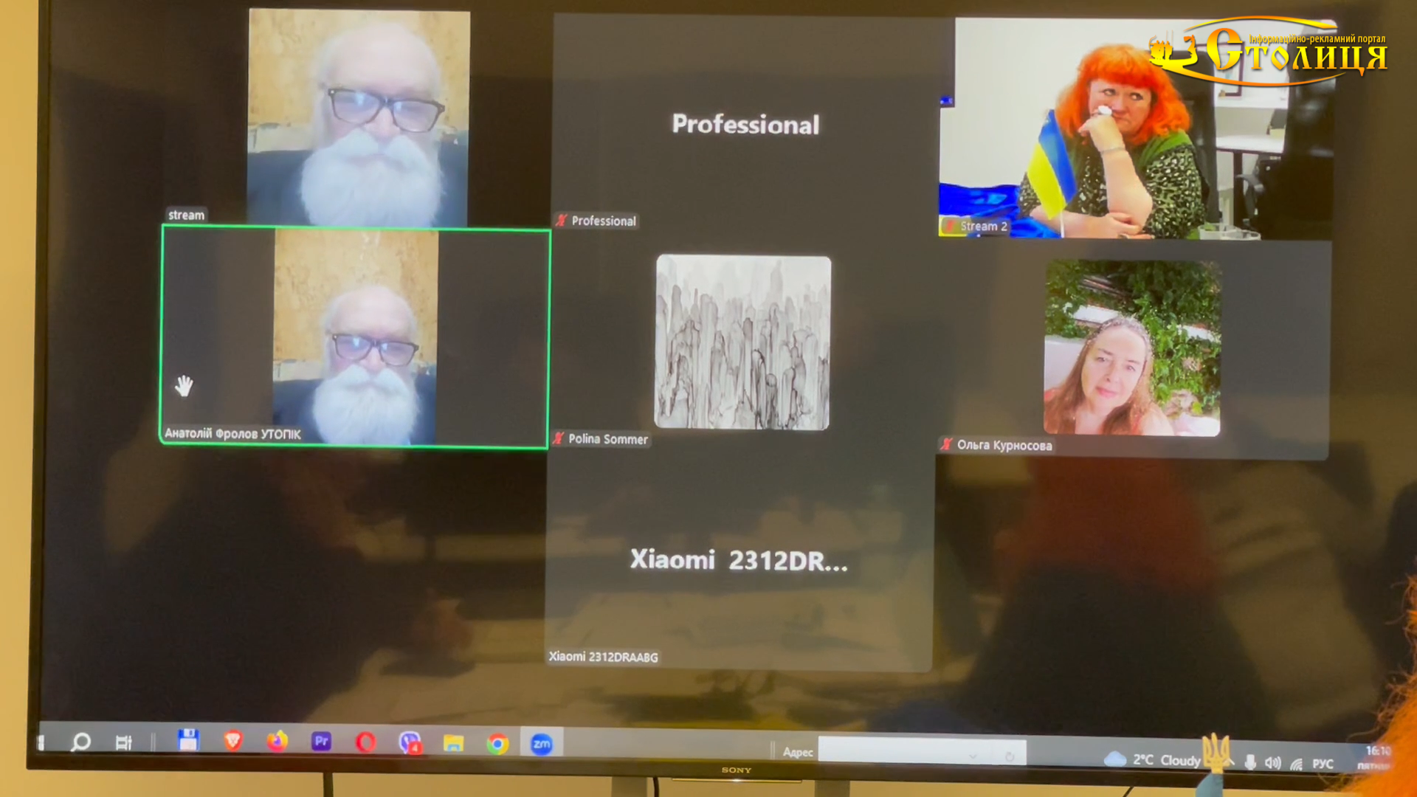Open Adobe Premiere Pro taskbar icon
Viewport: 1417px width, 797px height.
coord(321,741)
